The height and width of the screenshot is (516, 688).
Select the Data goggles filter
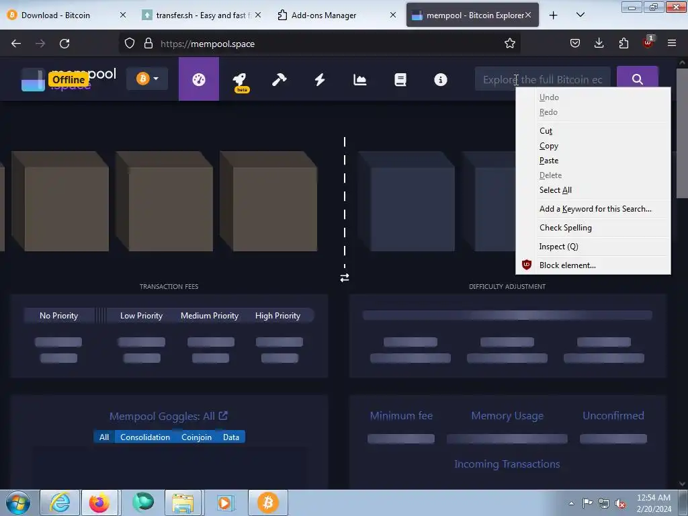pyautogui.click(x=231, y=437)
